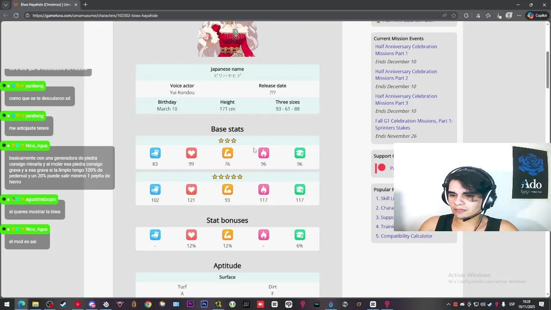Open the Windows Start menu
Image resolution: width=551 pixels, height=310 pixels.
(7, 304)
